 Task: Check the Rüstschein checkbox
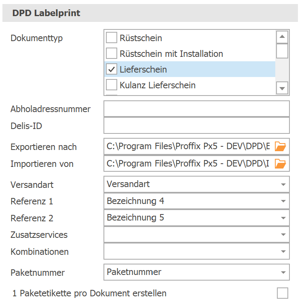[x=112, y=38]
